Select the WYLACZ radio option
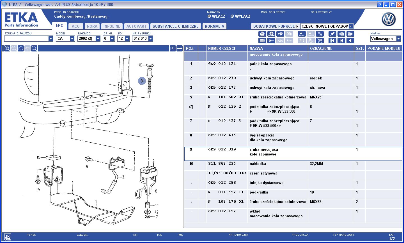The image size is (404, 243). pos(232,16)
